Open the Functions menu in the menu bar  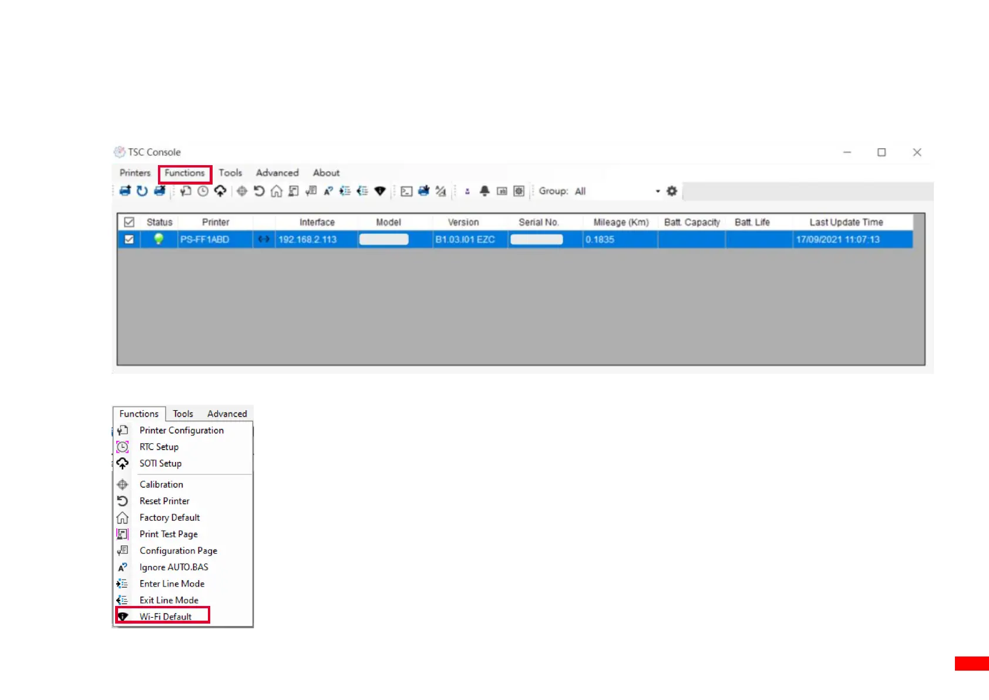[x=184, y=173]
